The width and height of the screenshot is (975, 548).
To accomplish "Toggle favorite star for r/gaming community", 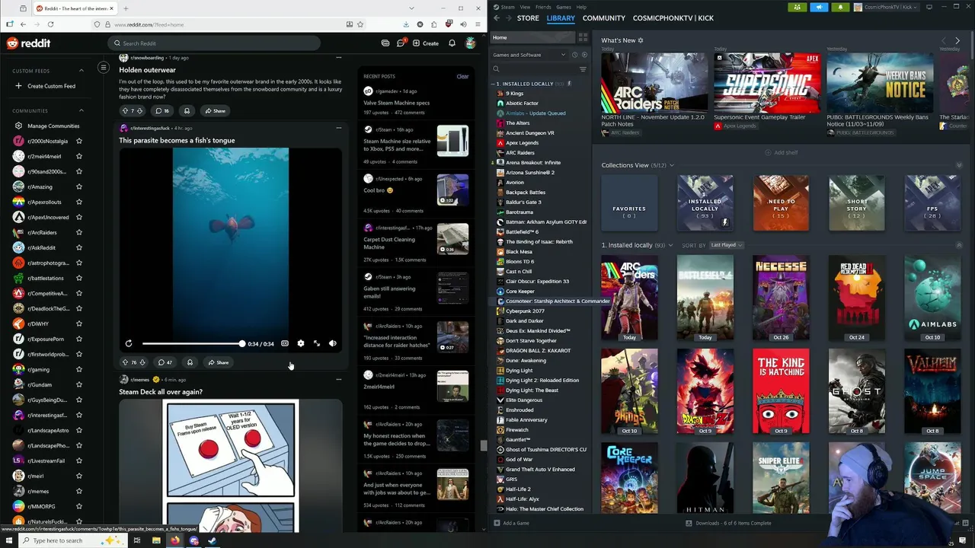I will coord(79,370).
